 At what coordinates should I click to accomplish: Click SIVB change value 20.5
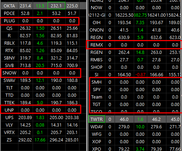click(40, 65)
